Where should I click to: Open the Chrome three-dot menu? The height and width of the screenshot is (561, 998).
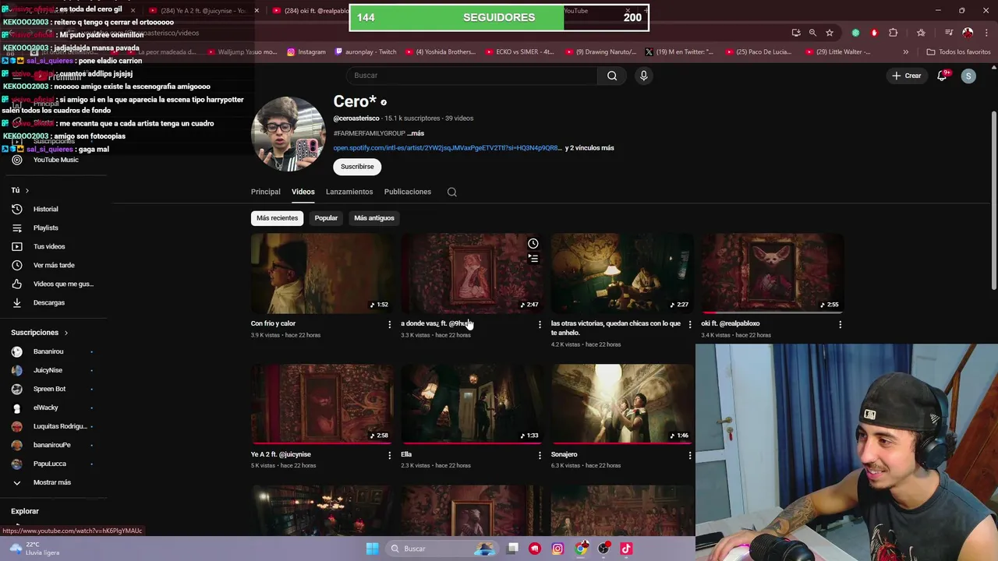pyautogui.click(x=985, y=33)
